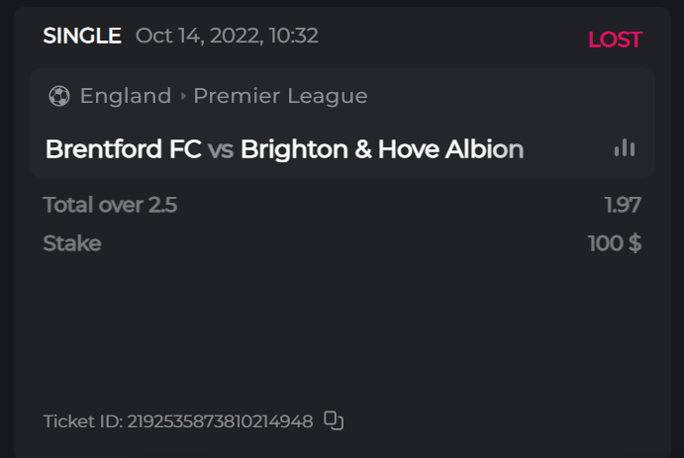Click the arrow between England and Premier League
684x458 pixels.
[183, 96]
